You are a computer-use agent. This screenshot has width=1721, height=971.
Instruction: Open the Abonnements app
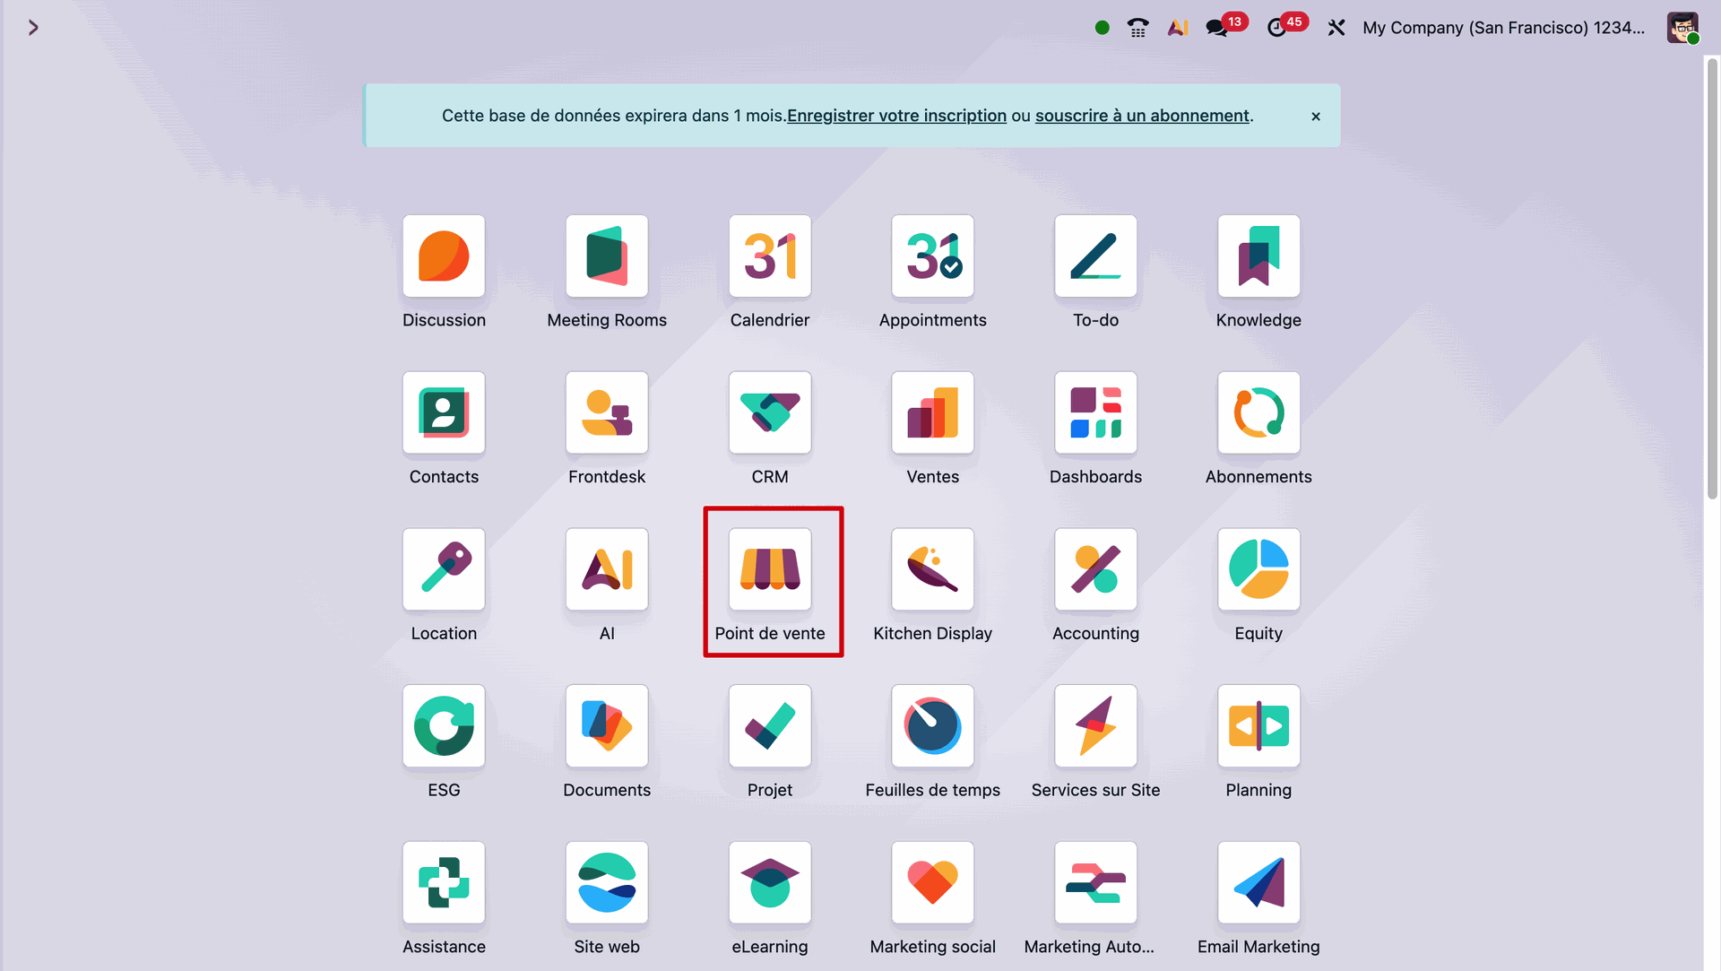click(x=1258, y=413)
